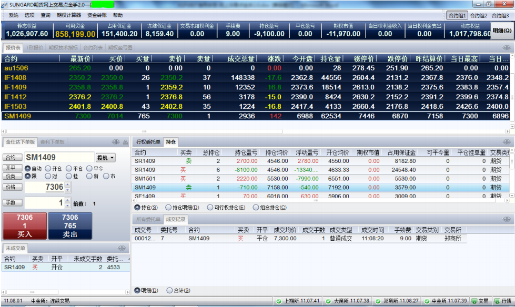The image size is (515, 307).
Task: Click the price input field showing 7306
Action: (x=45, y=187)
